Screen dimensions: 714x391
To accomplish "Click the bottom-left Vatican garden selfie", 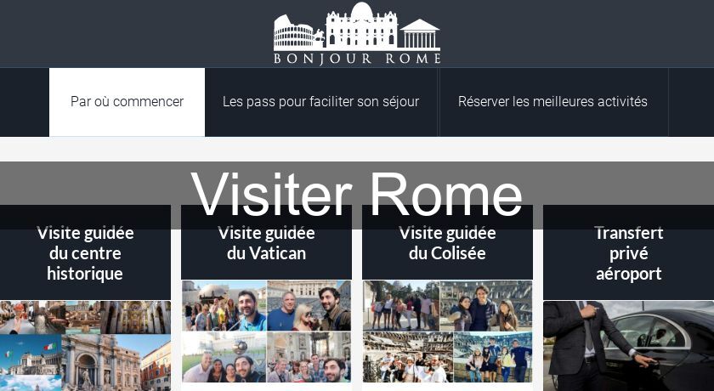I will point(224,357).
